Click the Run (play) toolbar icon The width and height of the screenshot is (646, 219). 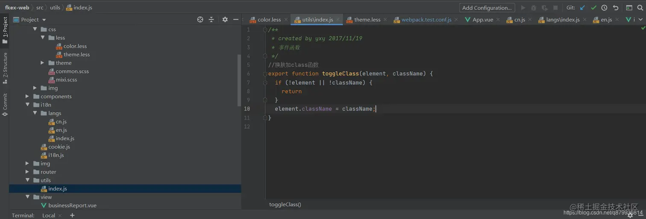tap(523, 8)
